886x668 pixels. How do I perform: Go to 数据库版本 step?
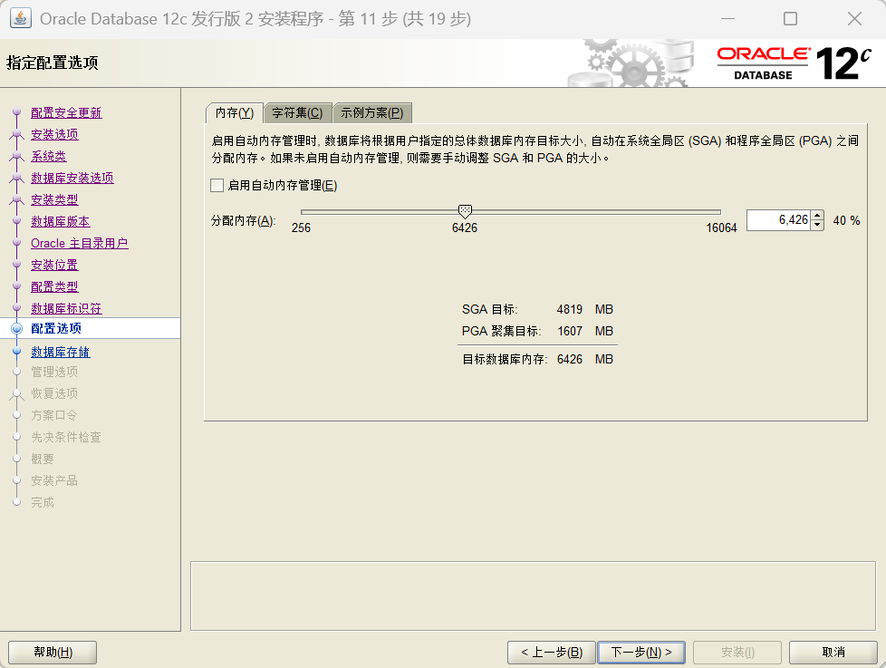click(61, 221)
